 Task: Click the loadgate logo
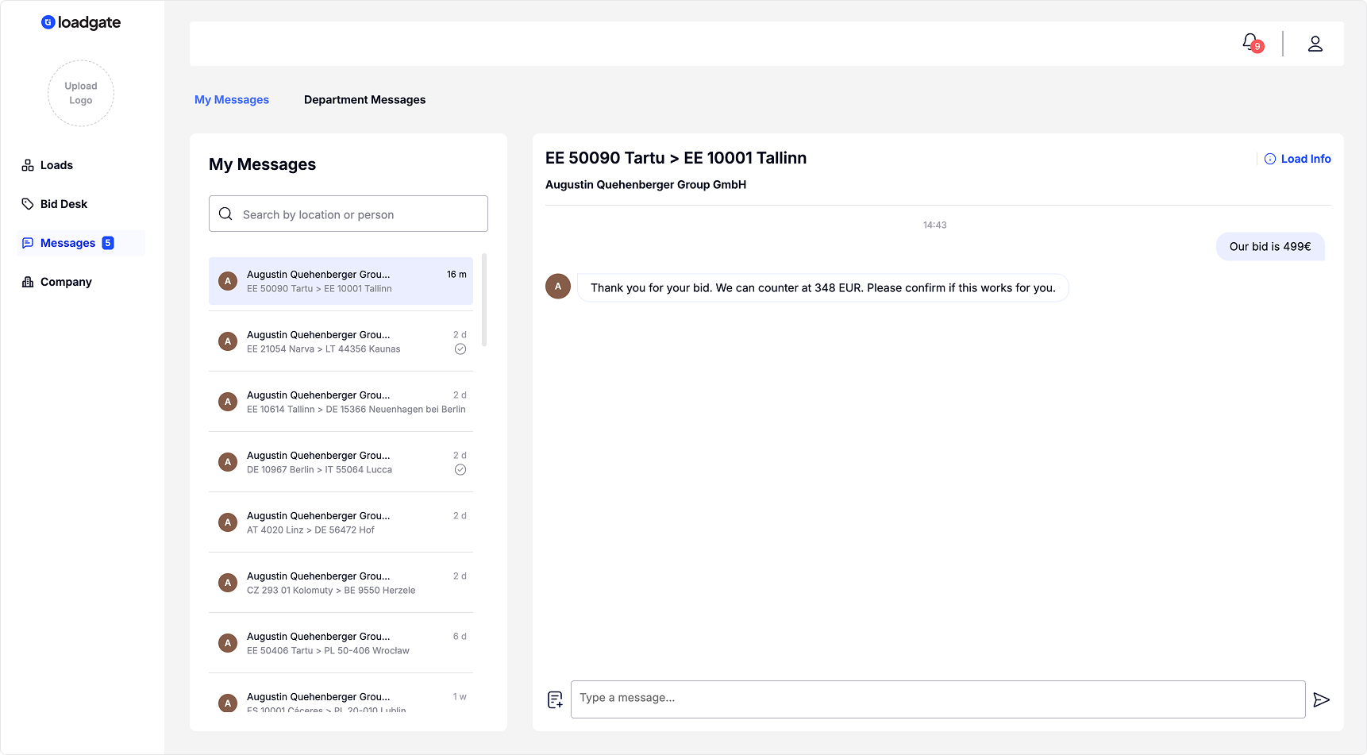tap(81, 22)
